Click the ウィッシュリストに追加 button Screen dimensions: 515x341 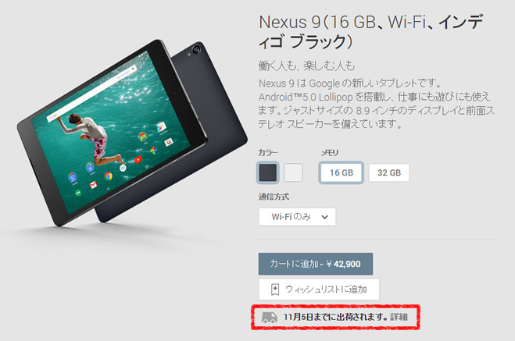[x=319, y=289]
